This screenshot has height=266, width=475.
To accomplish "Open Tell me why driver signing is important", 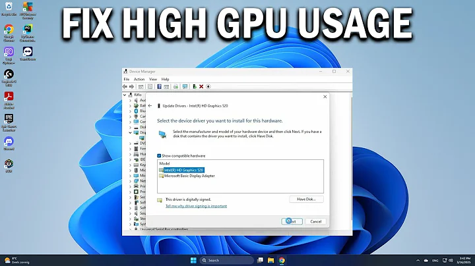I will tap(196, 206).
